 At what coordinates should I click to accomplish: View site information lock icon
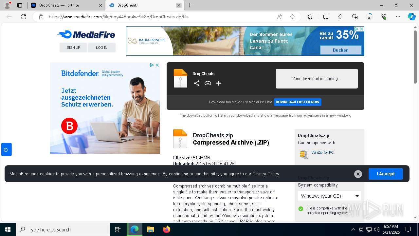click(x=41, y=17)
